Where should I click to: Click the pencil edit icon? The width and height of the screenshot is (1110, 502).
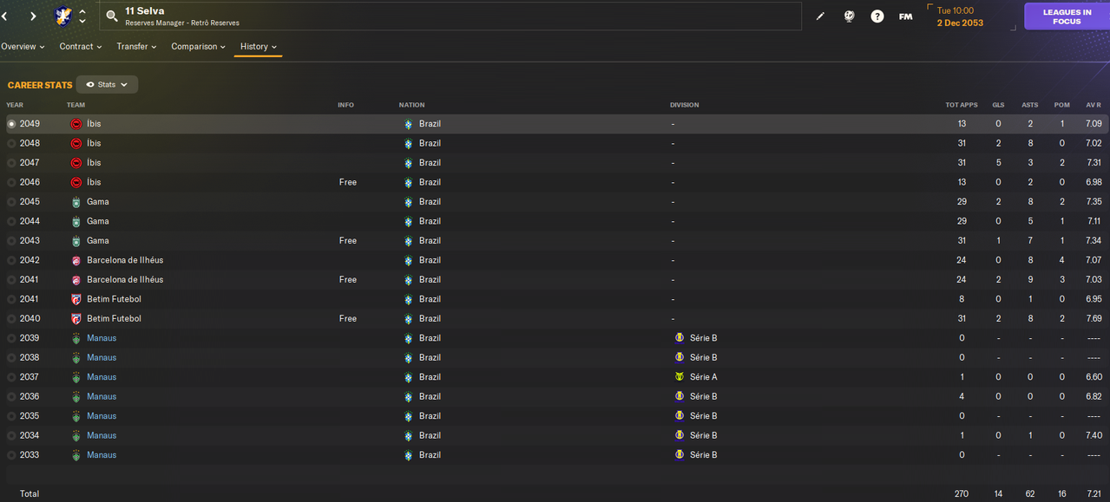[x=821, y=16]
